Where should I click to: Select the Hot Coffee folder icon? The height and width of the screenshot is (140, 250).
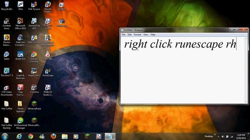7,105
